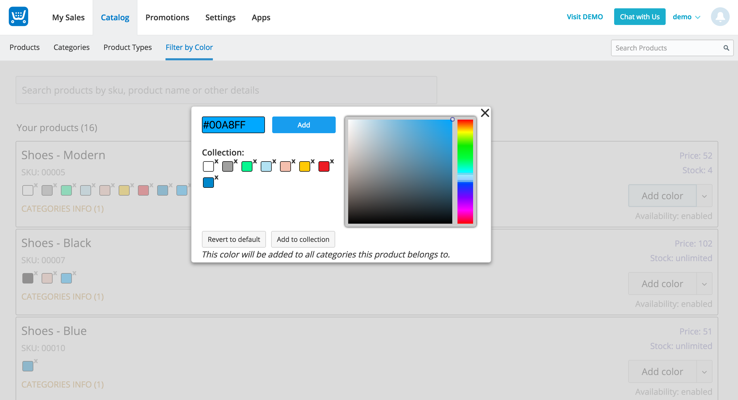Viewport: 738px width, 400px height.
Task: Select the gray swatch in Collection
Action: (x=227, y=166)
